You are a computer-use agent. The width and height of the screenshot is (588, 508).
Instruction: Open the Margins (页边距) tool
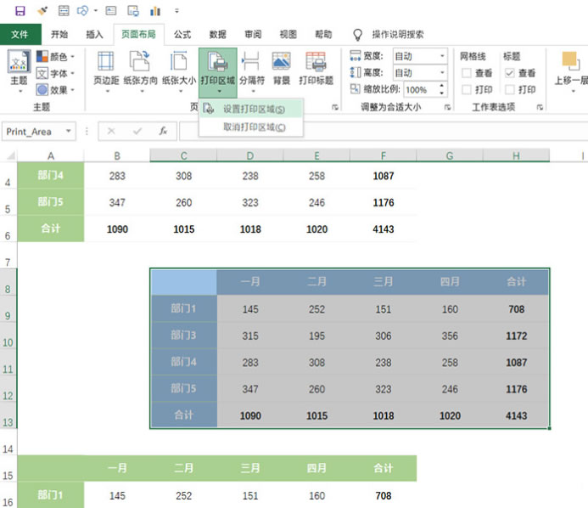105,68
